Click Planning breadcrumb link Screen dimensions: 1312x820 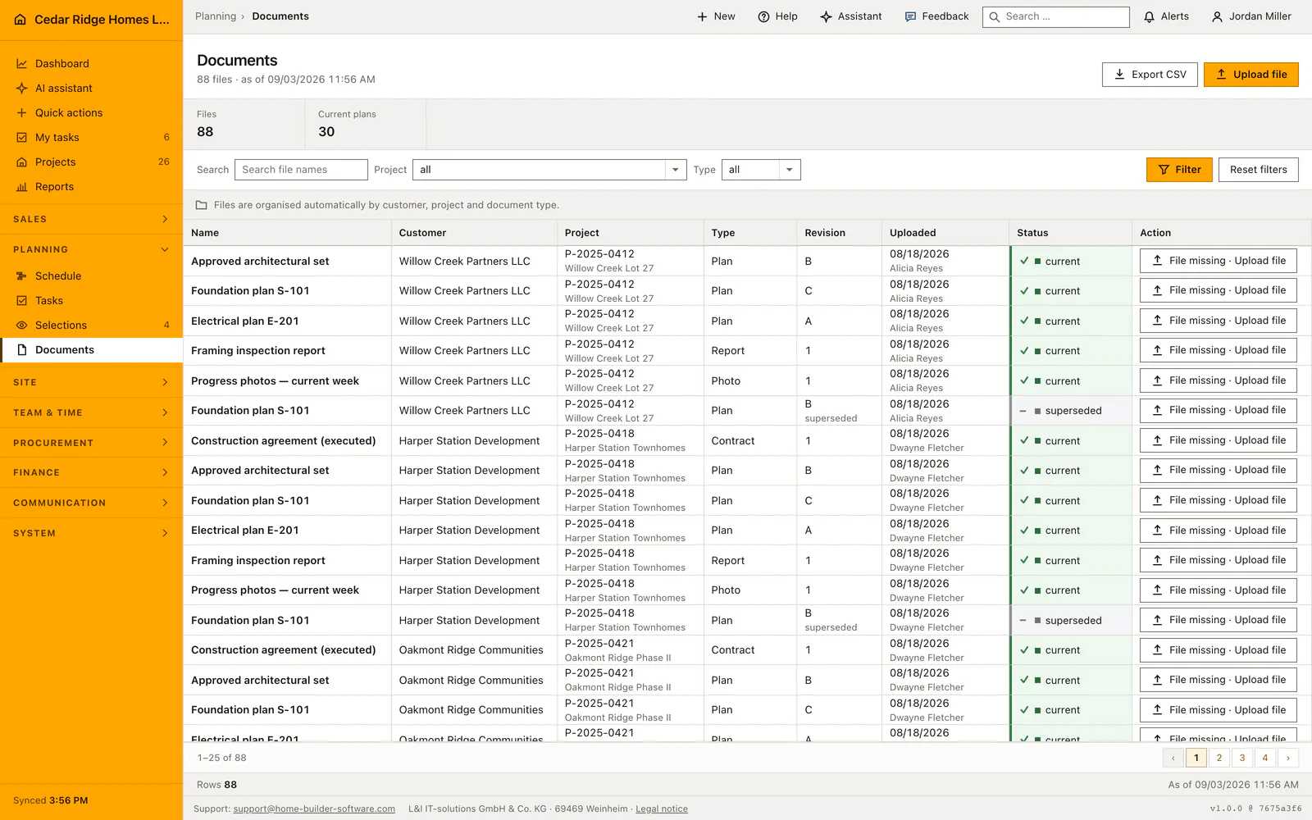coord(216,16)
